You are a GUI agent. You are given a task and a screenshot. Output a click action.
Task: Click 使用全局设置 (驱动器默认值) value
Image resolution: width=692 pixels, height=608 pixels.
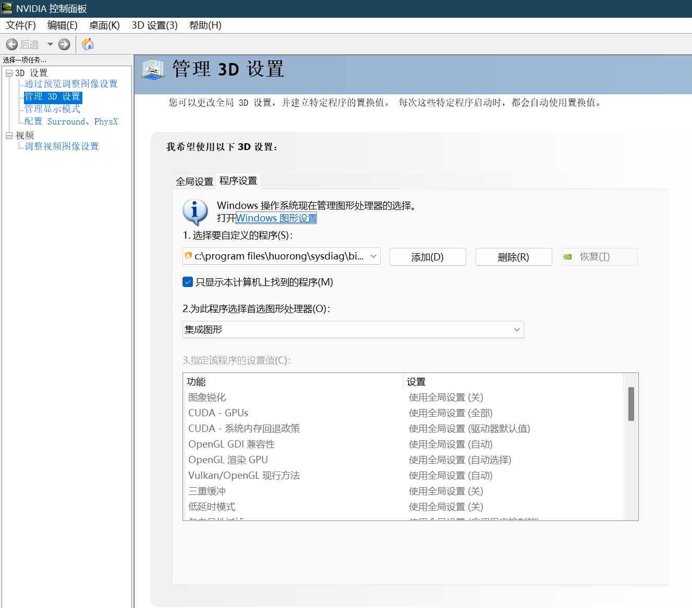point(469,429)
